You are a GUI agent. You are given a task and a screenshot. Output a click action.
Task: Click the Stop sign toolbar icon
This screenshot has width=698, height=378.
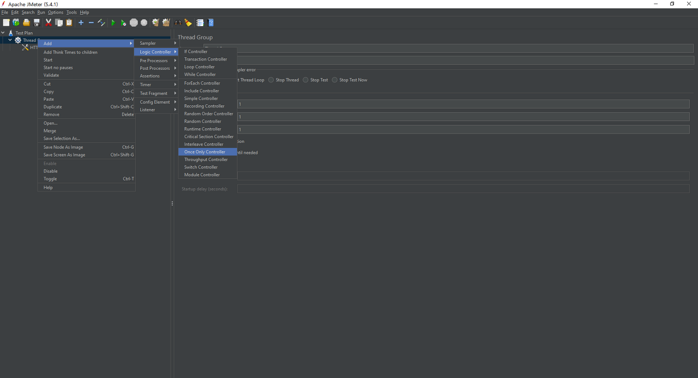[134, 22]
